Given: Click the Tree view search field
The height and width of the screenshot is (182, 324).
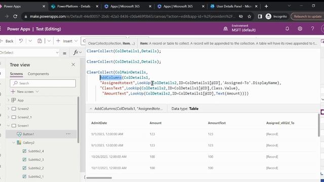Looking at the screenshot, I should [43, 83].
